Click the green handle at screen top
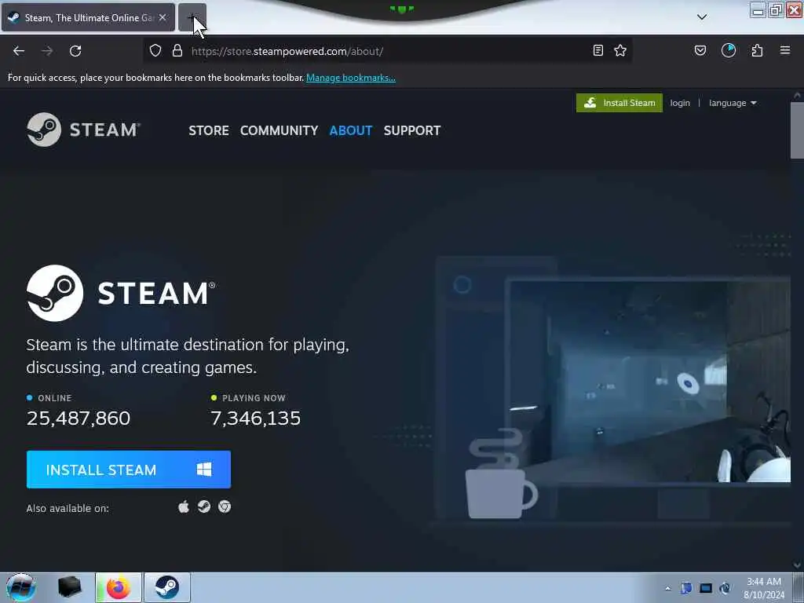Screen dimensions: 804x603 [x=401, y=9]
